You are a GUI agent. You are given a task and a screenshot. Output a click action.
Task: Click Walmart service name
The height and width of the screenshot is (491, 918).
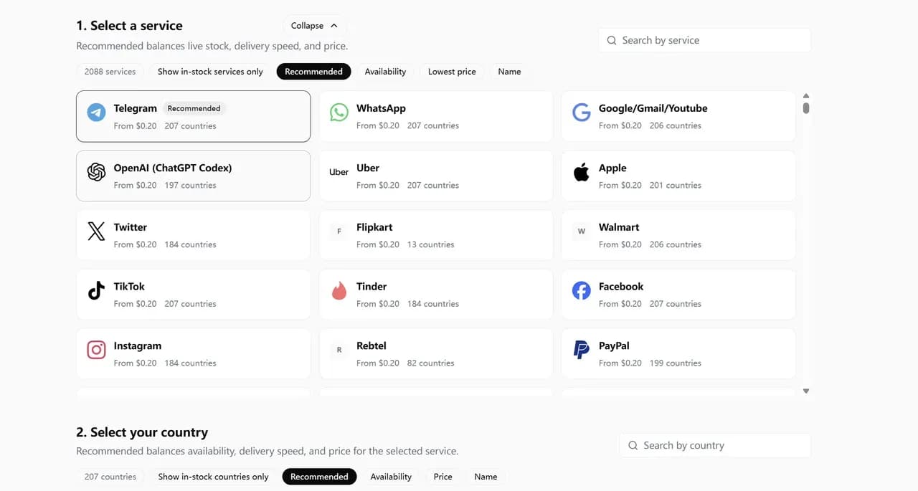(x=619, y=227)
